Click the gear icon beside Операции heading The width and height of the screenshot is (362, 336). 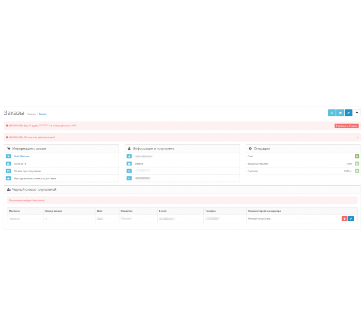250,148
